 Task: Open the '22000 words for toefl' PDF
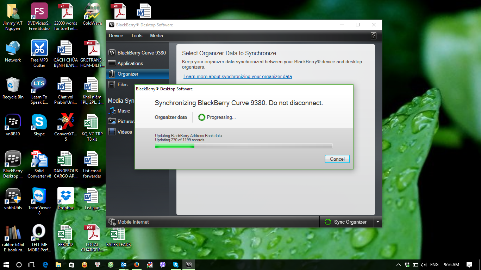66,17
